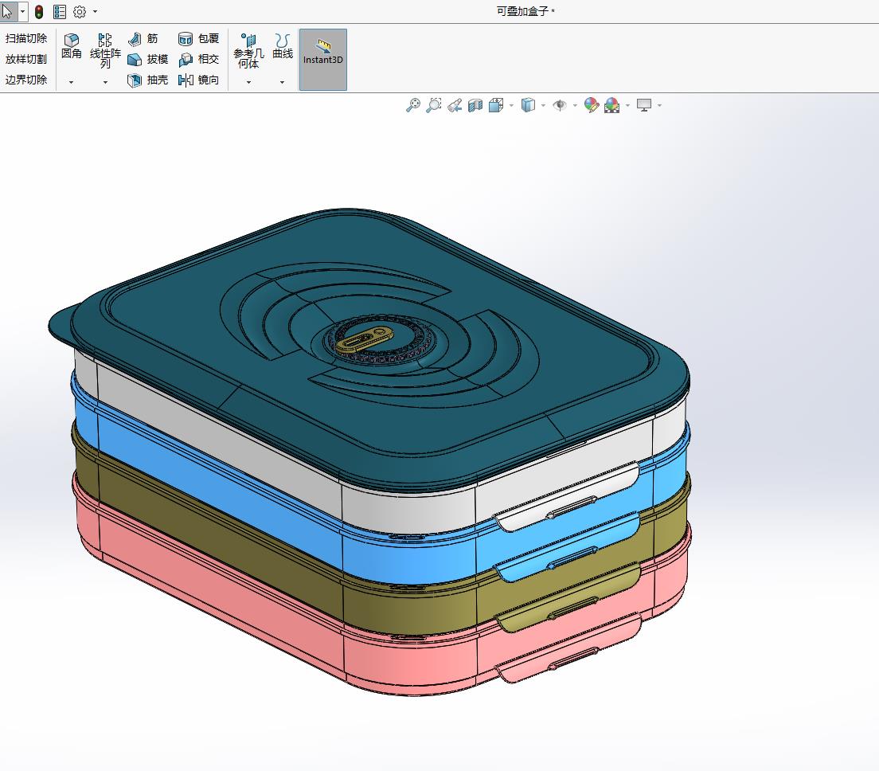
Task: Click the Rebuild traffic light icon
Action: 39,11
